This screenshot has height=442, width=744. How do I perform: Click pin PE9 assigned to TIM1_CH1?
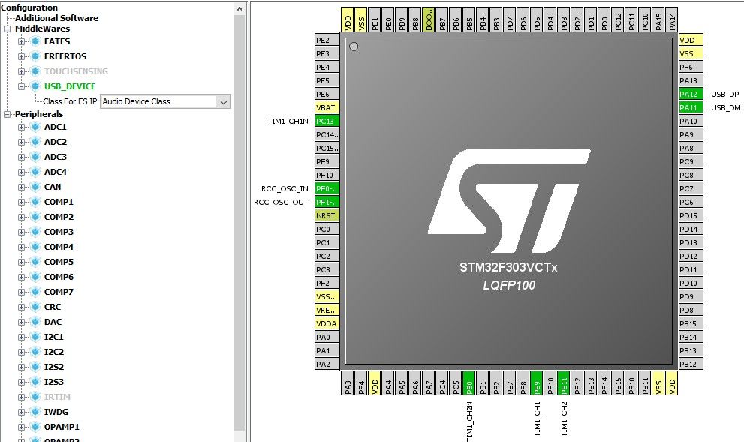tap(537, 383)
